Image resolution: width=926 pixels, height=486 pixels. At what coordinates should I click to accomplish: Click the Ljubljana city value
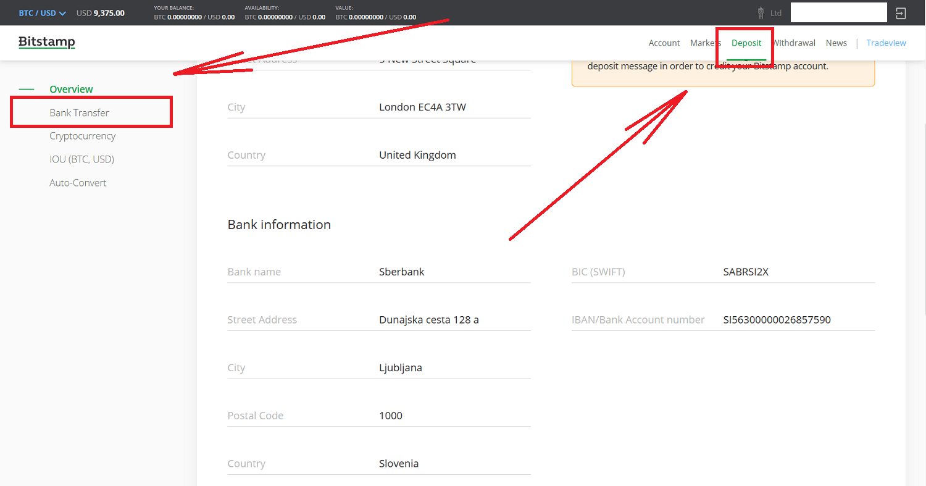click(x=401, y=367)
